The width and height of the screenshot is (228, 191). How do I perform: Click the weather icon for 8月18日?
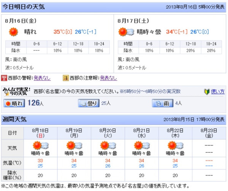click(x=40, y=145)
